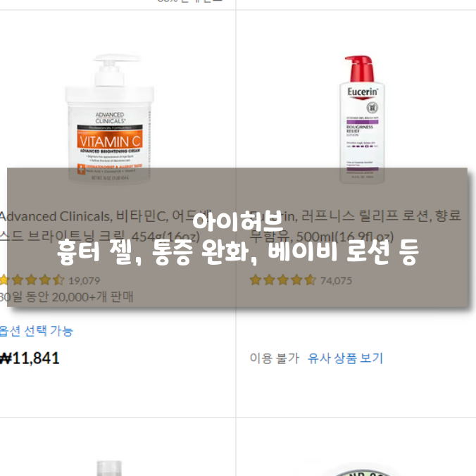This screenshot has width=476, height=476.
Task: Open the Advanced Clinicals Vitamin C cream image
Action: pos(109,119)
